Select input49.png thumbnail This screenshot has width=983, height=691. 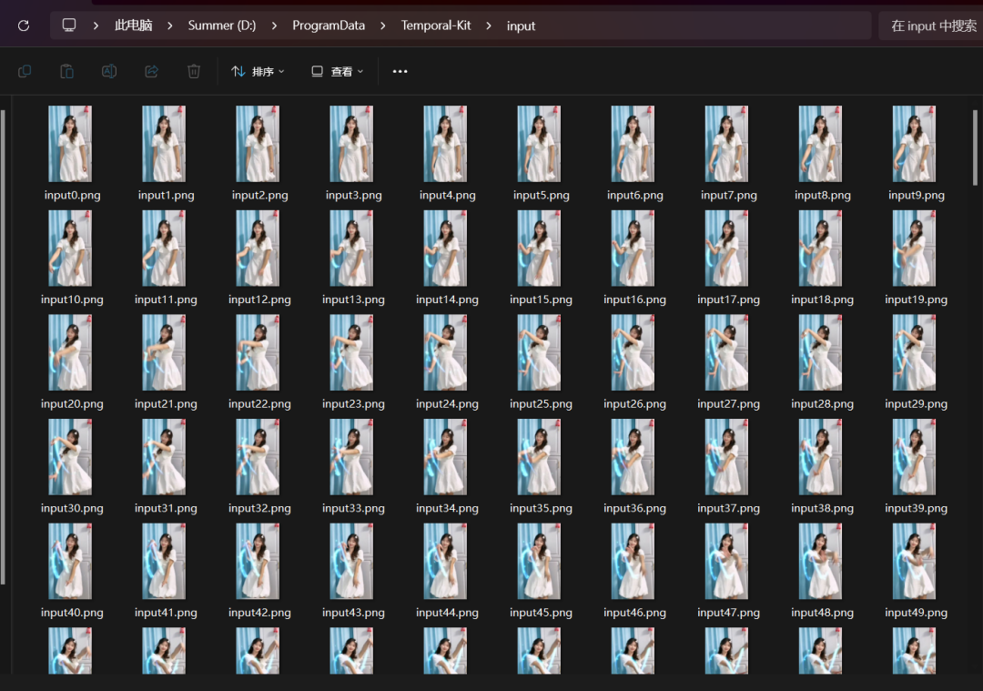[915, 561]
